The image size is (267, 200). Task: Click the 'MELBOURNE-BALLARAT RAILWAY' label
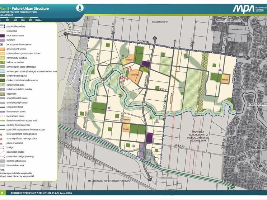pos(84,157)
